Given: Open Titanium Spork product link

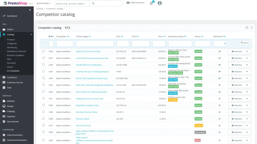Looking at the screenshot, I should click(x=82, y=119).
